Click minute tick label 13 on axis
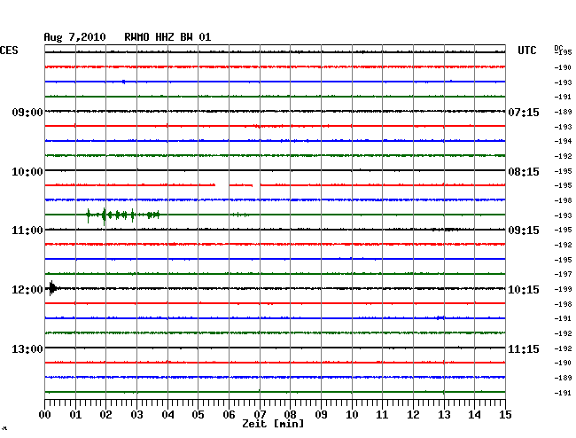The width and height of the screenshot is (576, 438). point(444,415)
